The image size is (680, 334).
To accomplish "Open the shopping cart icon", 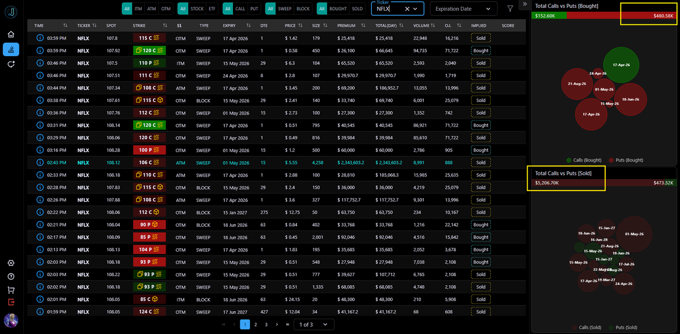I will [x=11, y=289].
